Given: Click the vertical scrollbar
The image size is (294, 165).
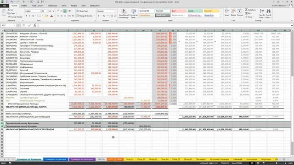Looking at the screenshot, I should coord(292,93).
